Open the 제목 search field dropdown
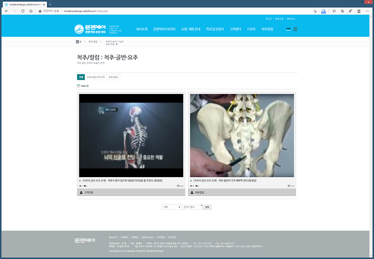This screenshot has width=374, height=259. (x=171, y=207)
